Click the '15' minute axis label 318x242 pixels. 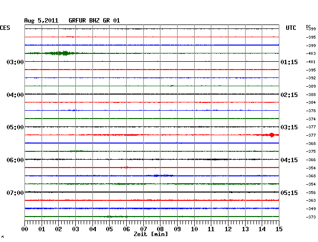(279, 229)
